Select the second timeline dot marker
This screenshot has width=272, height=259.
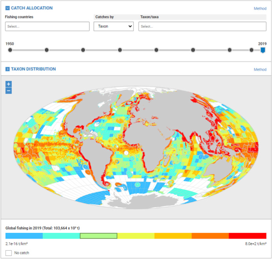click(x=46, y=50)
